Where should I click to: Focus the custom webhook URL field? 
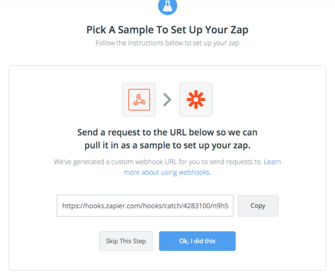[145, 205]
